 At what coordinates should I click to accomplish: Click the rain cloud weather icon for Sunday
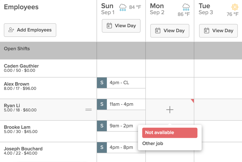[123, 7]
